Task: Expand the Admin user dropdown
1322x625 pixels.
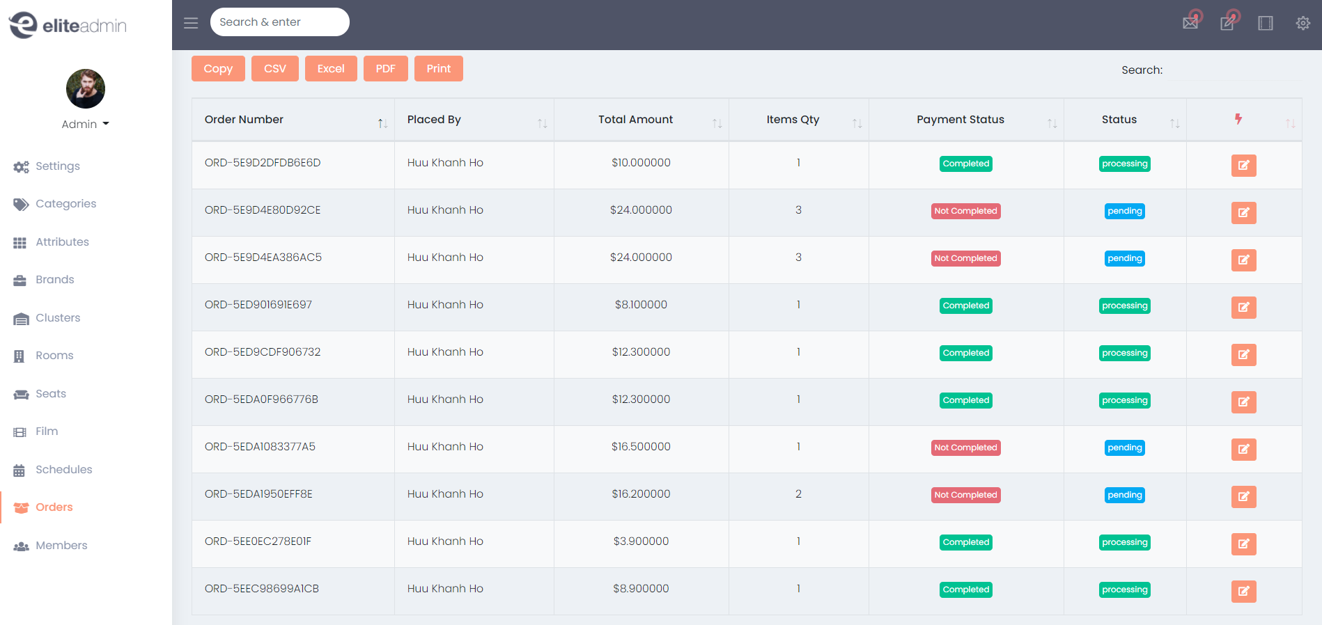Action: pos(86,124)
